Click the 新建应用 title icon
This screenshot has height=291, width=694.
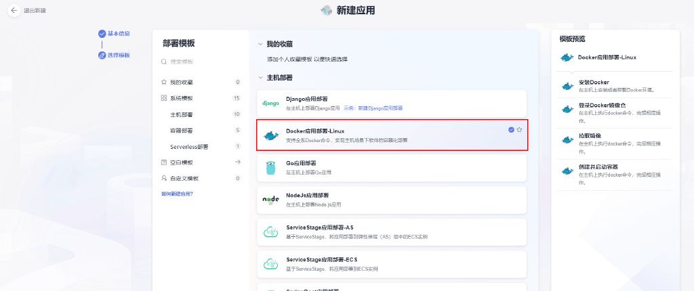coord(327,10)
